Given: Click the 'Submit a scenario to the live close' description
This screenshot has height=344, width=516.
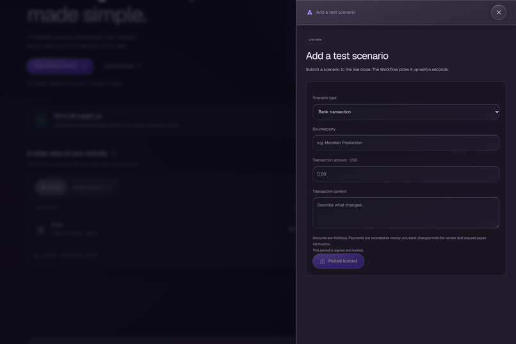Looking at the screenshot, I should pyautogui.click(x=377, y=69).
